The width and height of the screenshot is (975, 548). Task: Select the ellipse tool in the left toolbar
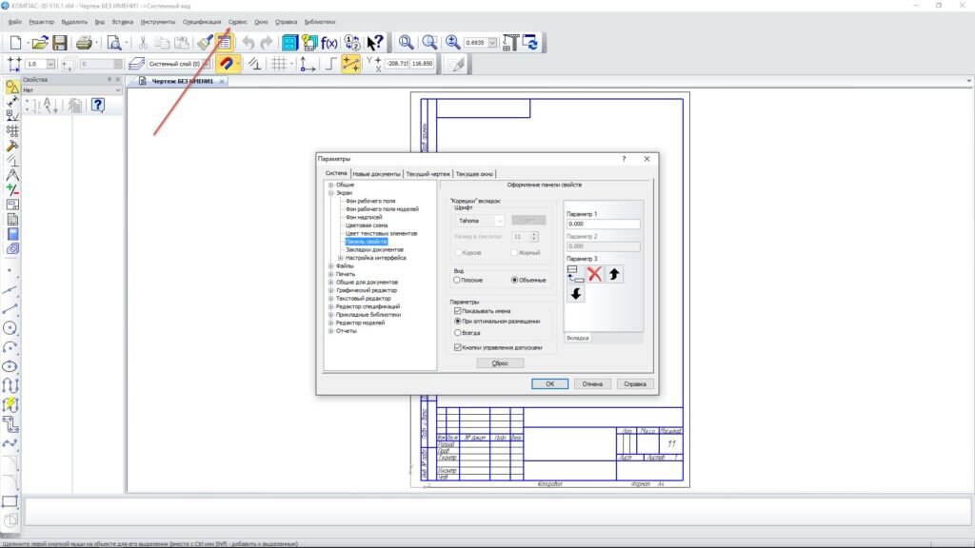[10, 366]
